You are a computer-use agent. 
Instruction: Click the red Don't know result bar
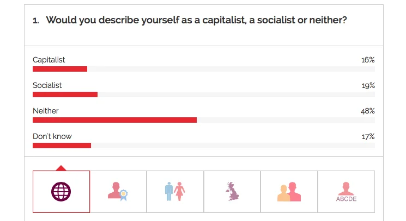[x=62, y=146]
